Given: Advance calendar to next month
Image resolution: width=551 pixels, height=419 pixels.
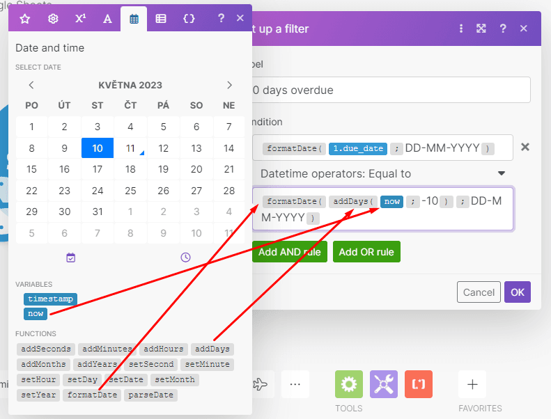Looking at the screenshot, I should pyautogui.click(x=229, y=85).
